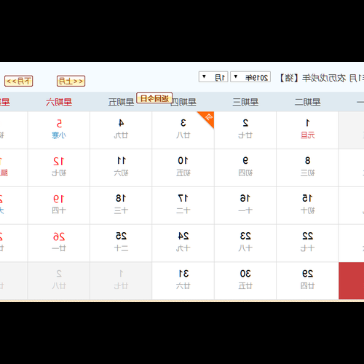Select date 15 labeled 初十
Screen dimensions: 364x364
[x=307, y=205]
